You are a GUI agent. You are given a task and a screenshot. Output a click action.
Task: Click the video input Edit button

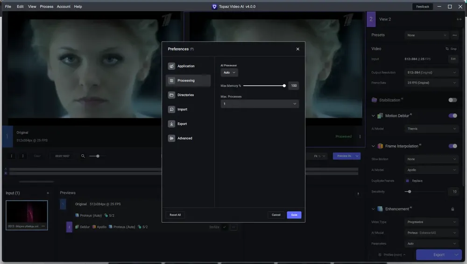[x=453, y=59]
